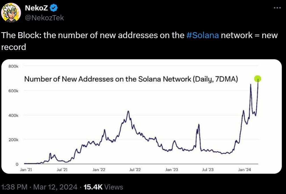
Task: Click the green dot at chart peak
Action: click(x=257, y=79)
